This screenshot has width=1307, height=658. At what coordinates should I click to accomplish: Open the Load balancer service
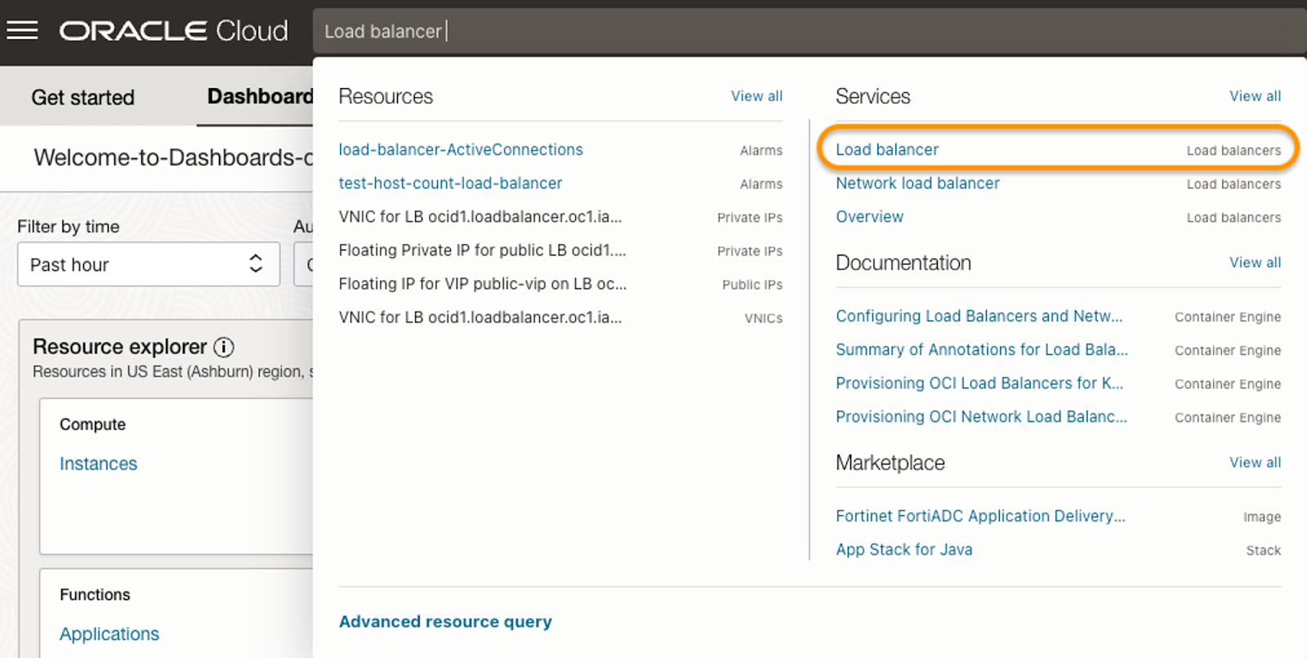[x=887, y=150]
